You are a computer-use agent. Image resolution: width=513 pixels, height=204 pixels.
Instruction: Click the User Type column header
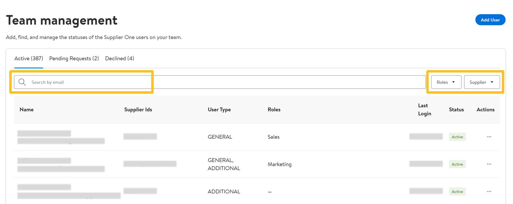point(219,109)
